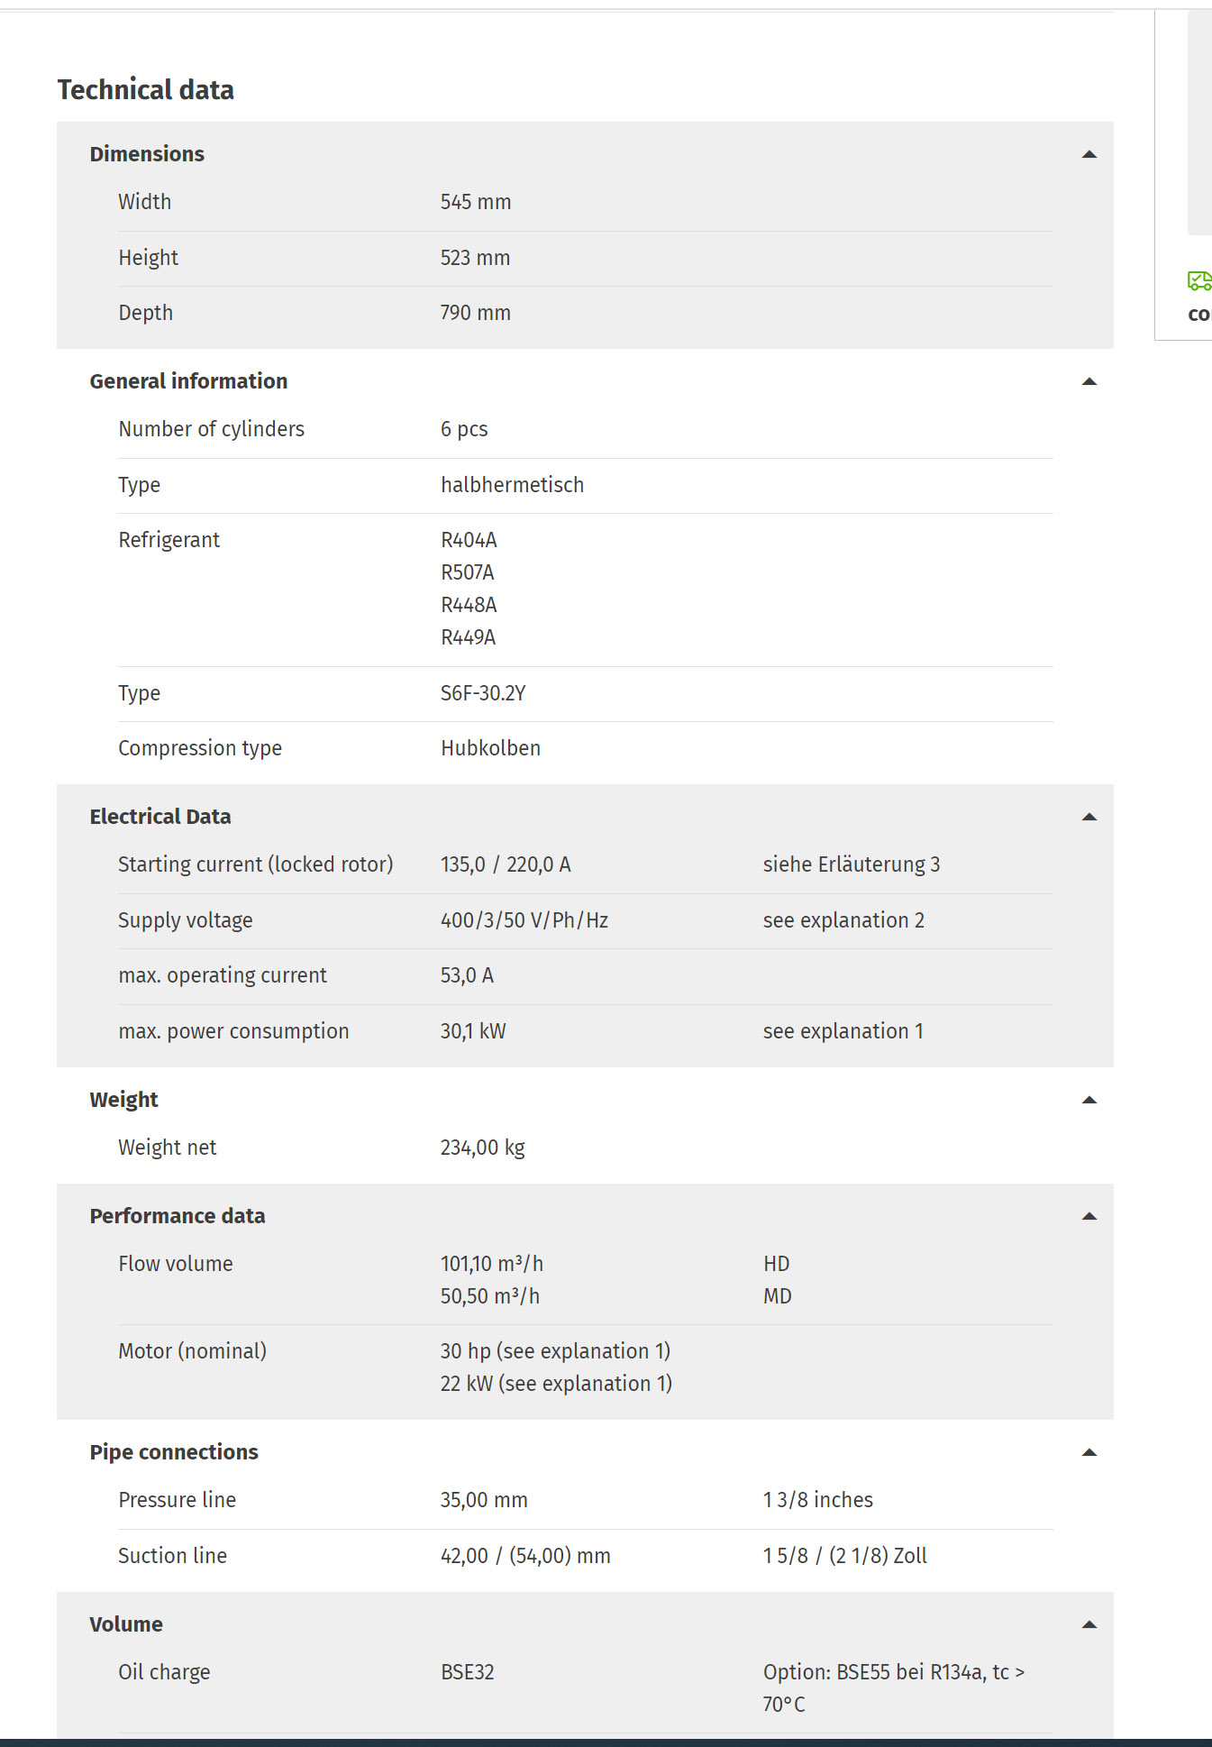
Task: Click the General information heading text
Action: pos(188,381)
